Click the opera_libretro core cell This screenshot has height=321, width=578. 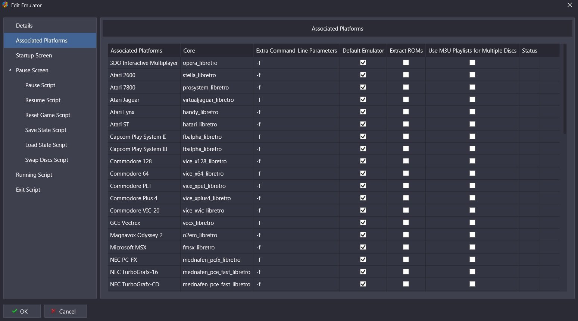point(217,63)
